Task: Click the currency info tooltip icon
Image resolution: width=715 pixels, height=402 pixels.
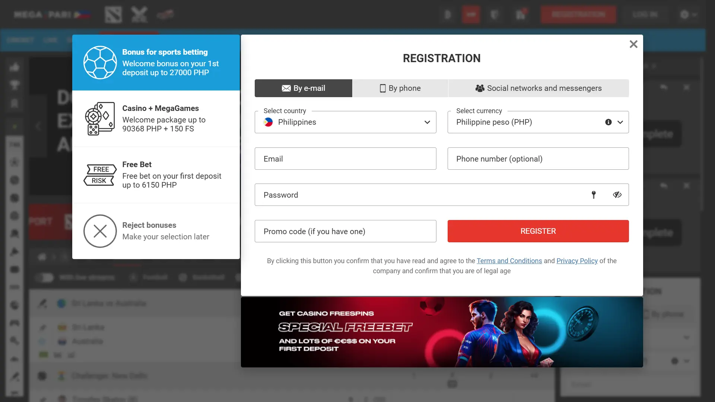Action: point(608,122)
